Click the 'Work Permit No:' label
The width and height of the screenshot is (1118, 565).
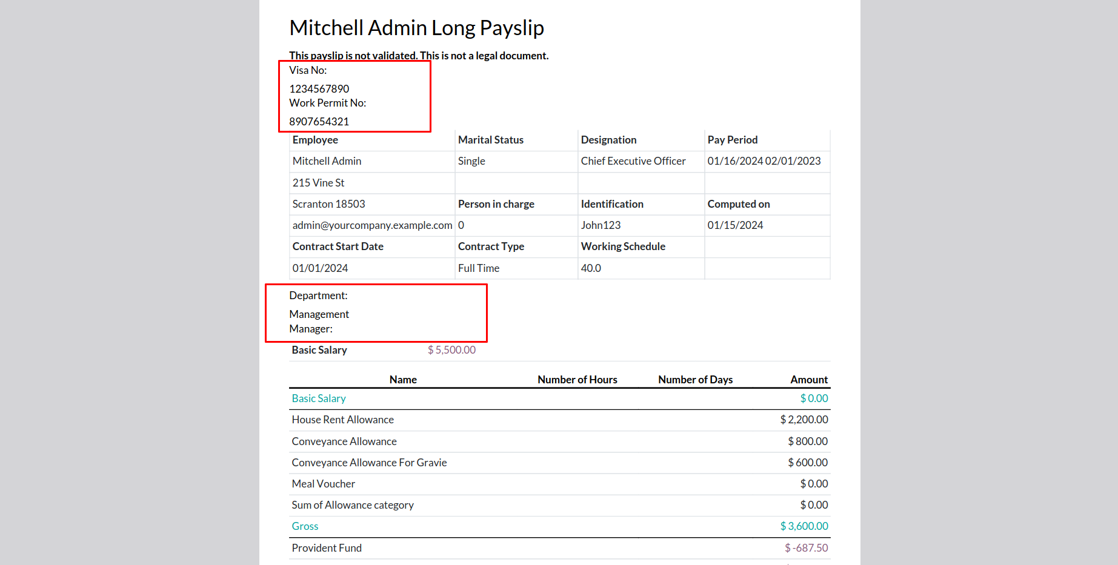(328, 103)
